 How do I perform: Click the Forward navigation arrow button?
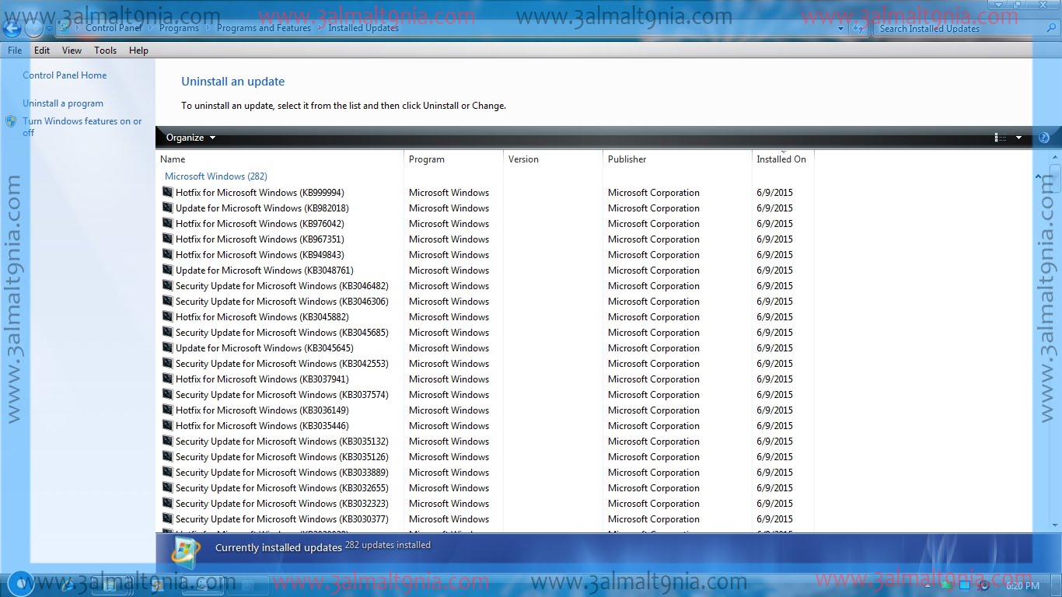click(33, 29)
